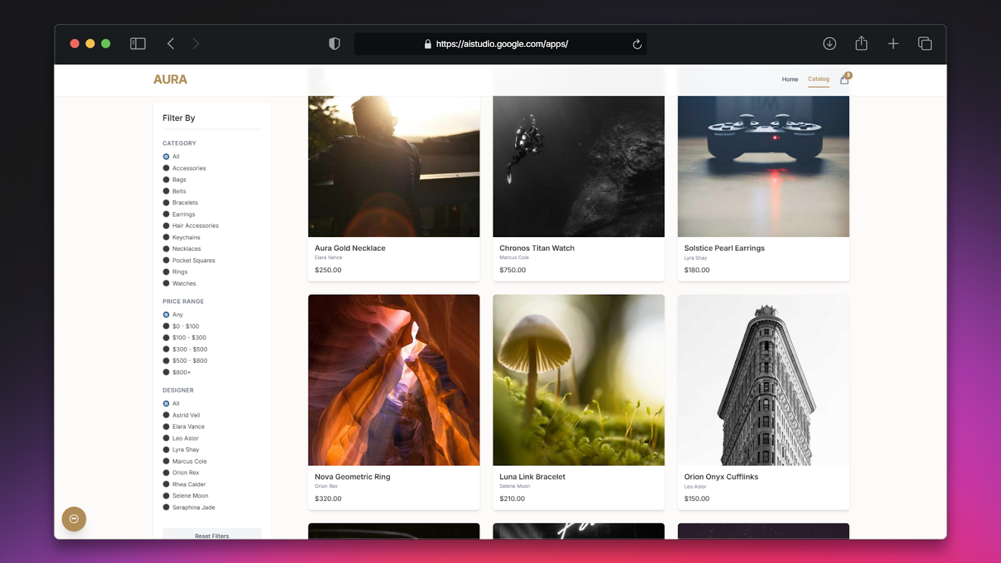The image size is (1001, 563).
Task: Select designer Leo Astor
Action: [166, 439]
